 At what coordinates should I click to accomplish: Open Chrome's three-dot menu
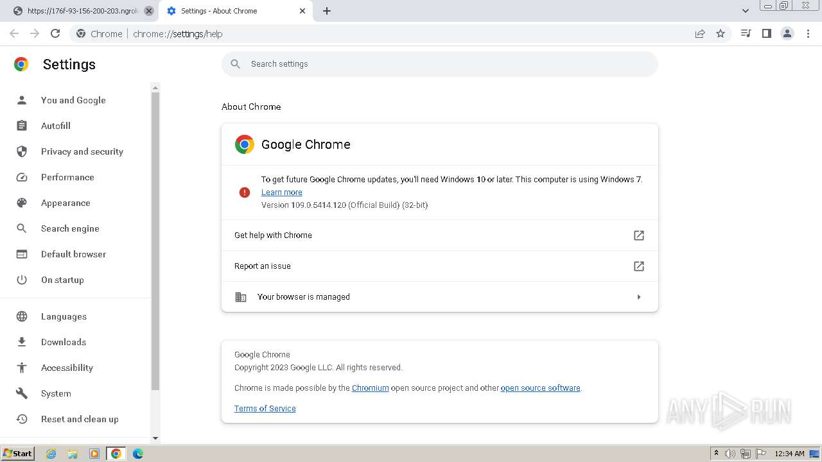tap(808, 33)
